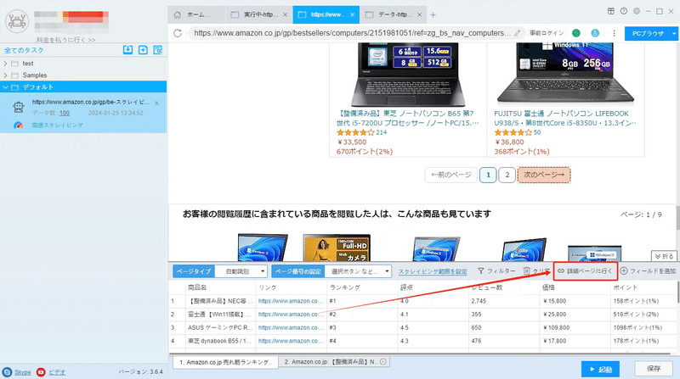
Task: Open the settings gear icon in the title bar
Action: point(636,11)
